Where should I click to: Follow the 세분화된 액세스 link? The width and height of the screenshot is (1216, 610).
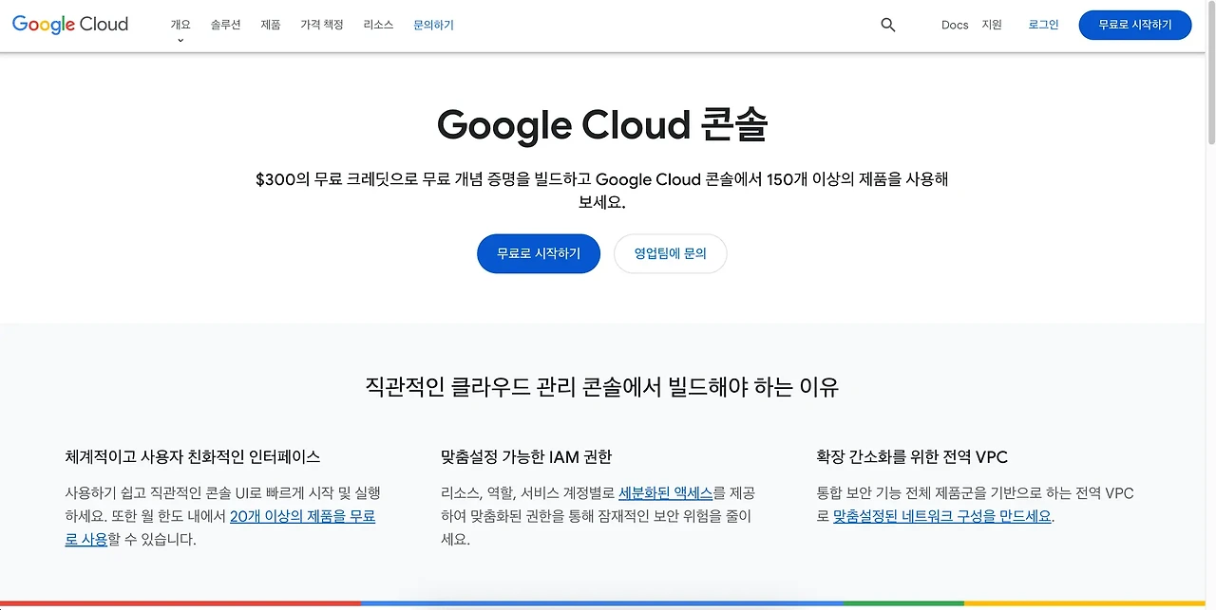pos(665,493)
